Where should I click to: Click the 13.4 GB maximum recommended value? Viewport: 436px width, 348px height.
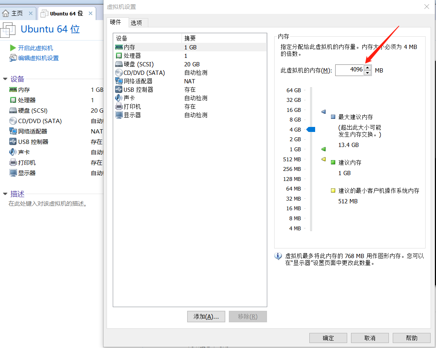(x=348, y=145)
